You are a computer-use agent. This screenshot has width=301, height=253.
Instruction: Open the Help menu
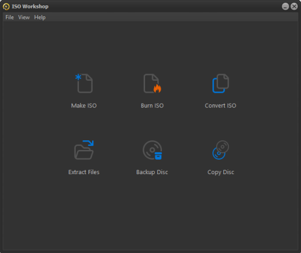click(x=40, y=17)
